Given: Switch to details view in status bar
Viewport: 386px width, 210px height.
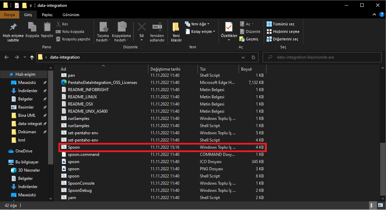Looking at the screenshot, I should point(373,205).
